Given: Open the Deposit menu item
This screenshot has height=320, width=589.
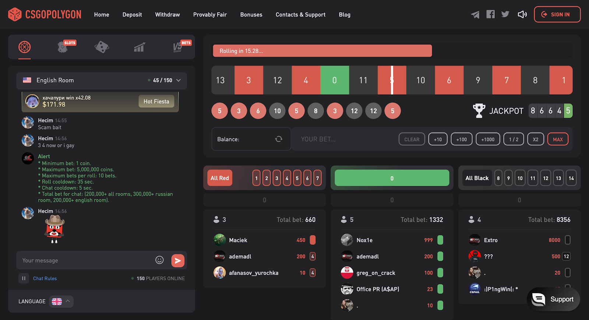Looking at the screenshot, I should pos(132,15).
